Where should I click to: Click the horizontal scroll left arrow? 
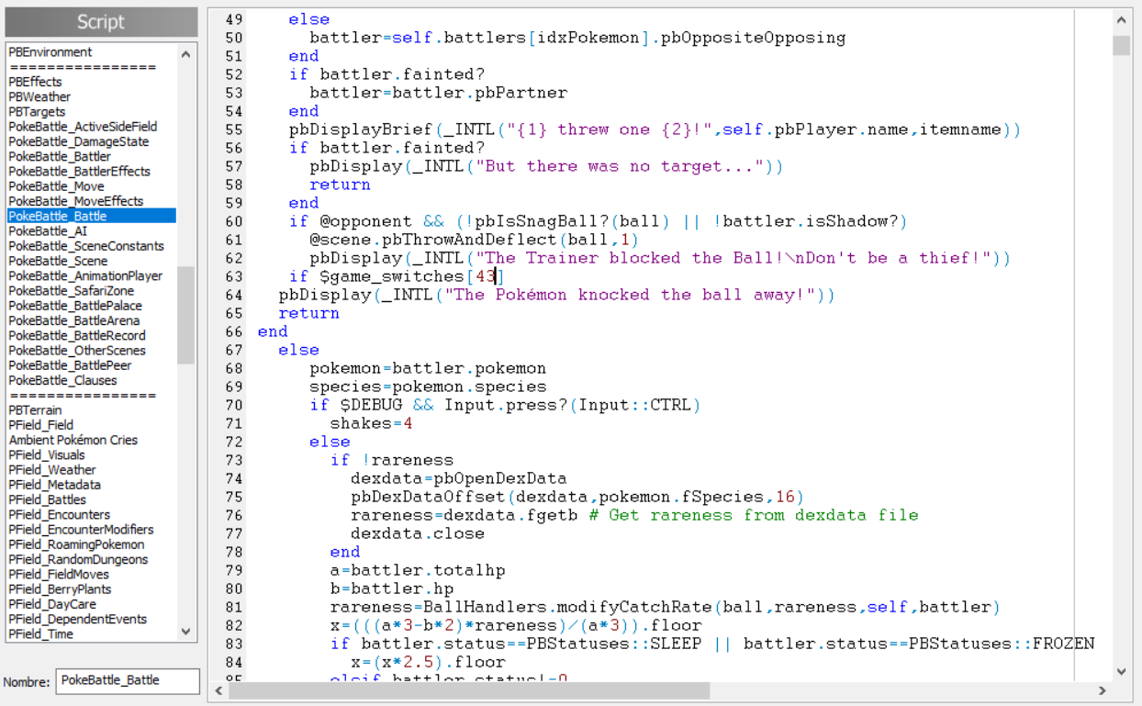(218, 689)
